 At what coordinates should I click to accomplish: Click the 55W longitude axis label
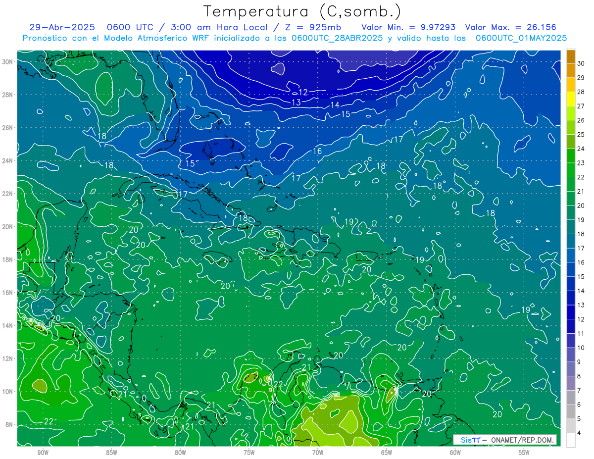524,453
